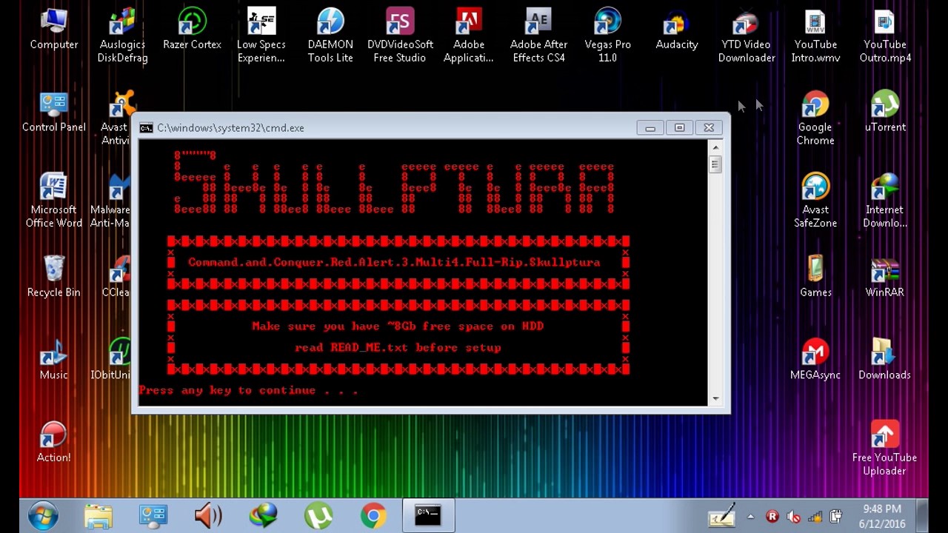This screenshot has width=948, height=533.
Task: Open Chrome from the taskbar
Action: (373, 516)
